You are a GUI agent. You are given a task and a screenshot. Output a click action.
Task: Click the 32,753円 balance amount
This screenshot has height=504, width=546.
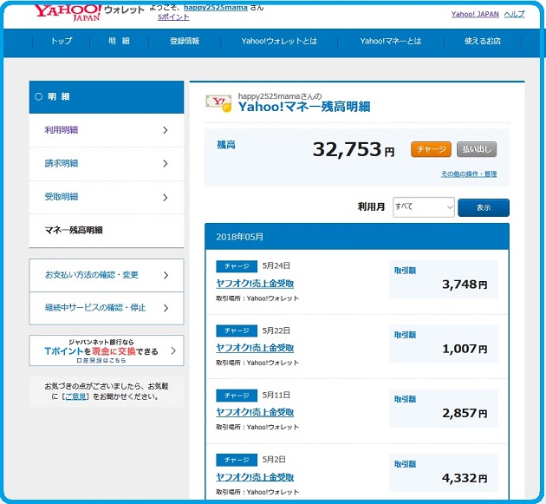pyautogui.click(x=354, y=150)
